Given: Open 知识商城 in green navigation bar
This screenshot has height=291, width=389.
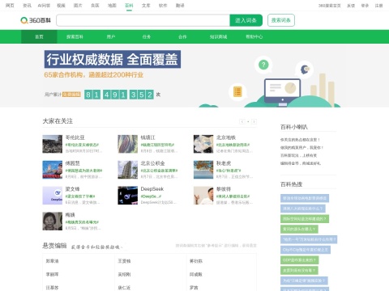Looking at the screenshot, I should [x=218, y=36].
